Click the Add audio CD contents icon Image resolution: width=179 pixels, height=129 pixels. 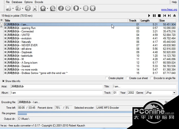[18, 8]
